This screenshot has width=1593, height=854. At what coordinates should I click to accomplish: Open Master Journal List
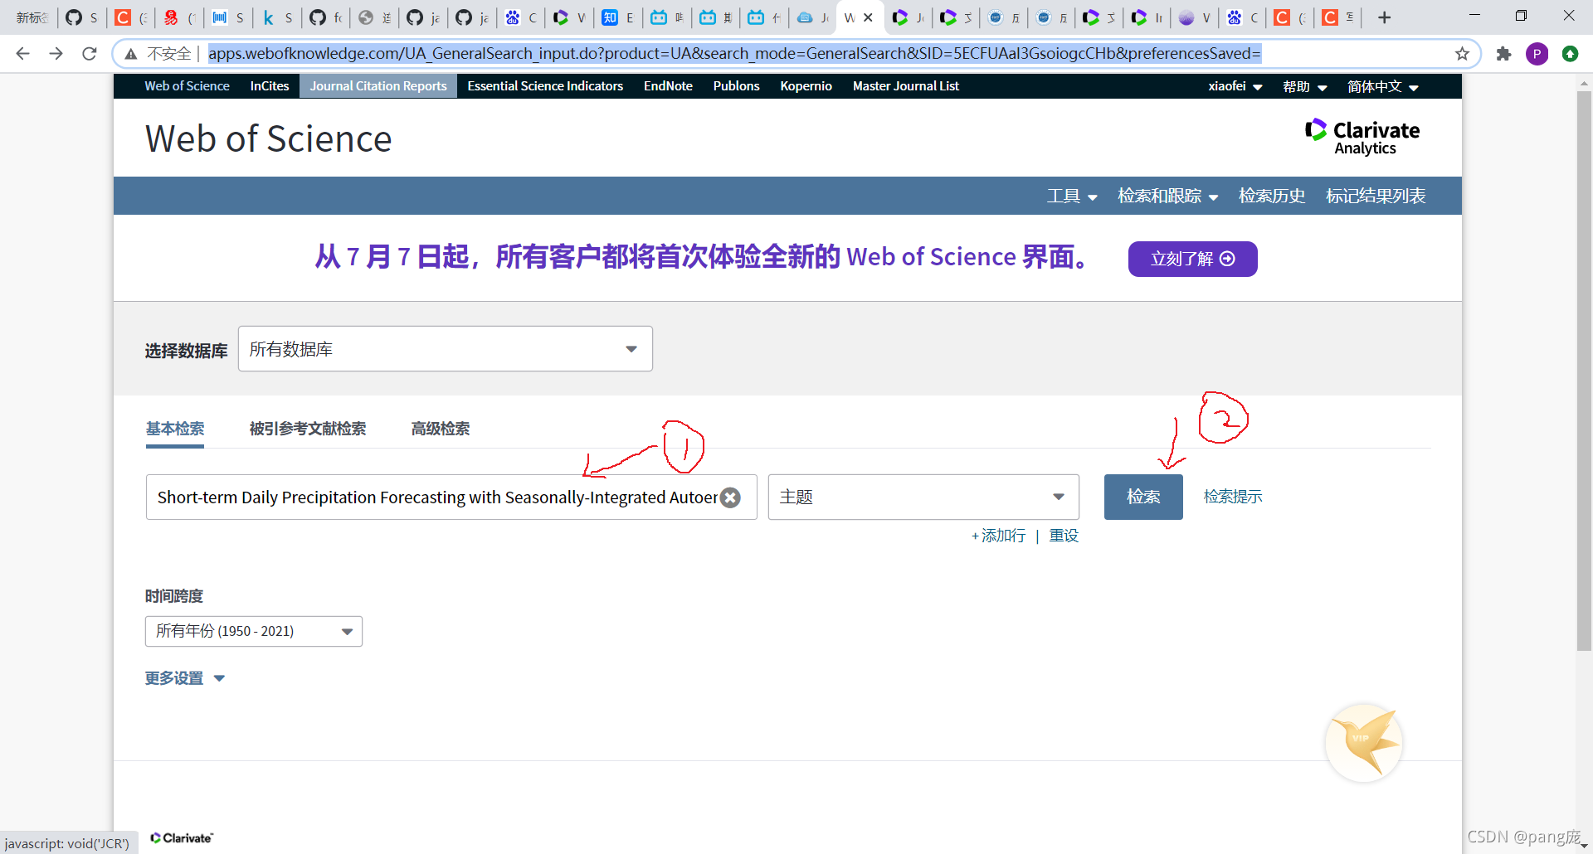[x=906, y=86]
